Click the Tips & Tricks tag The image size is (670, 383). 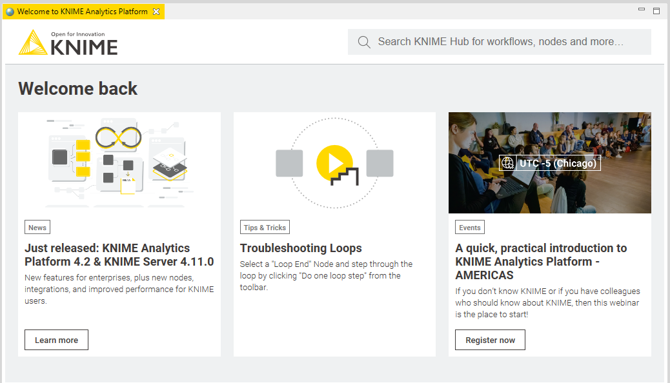265,228
